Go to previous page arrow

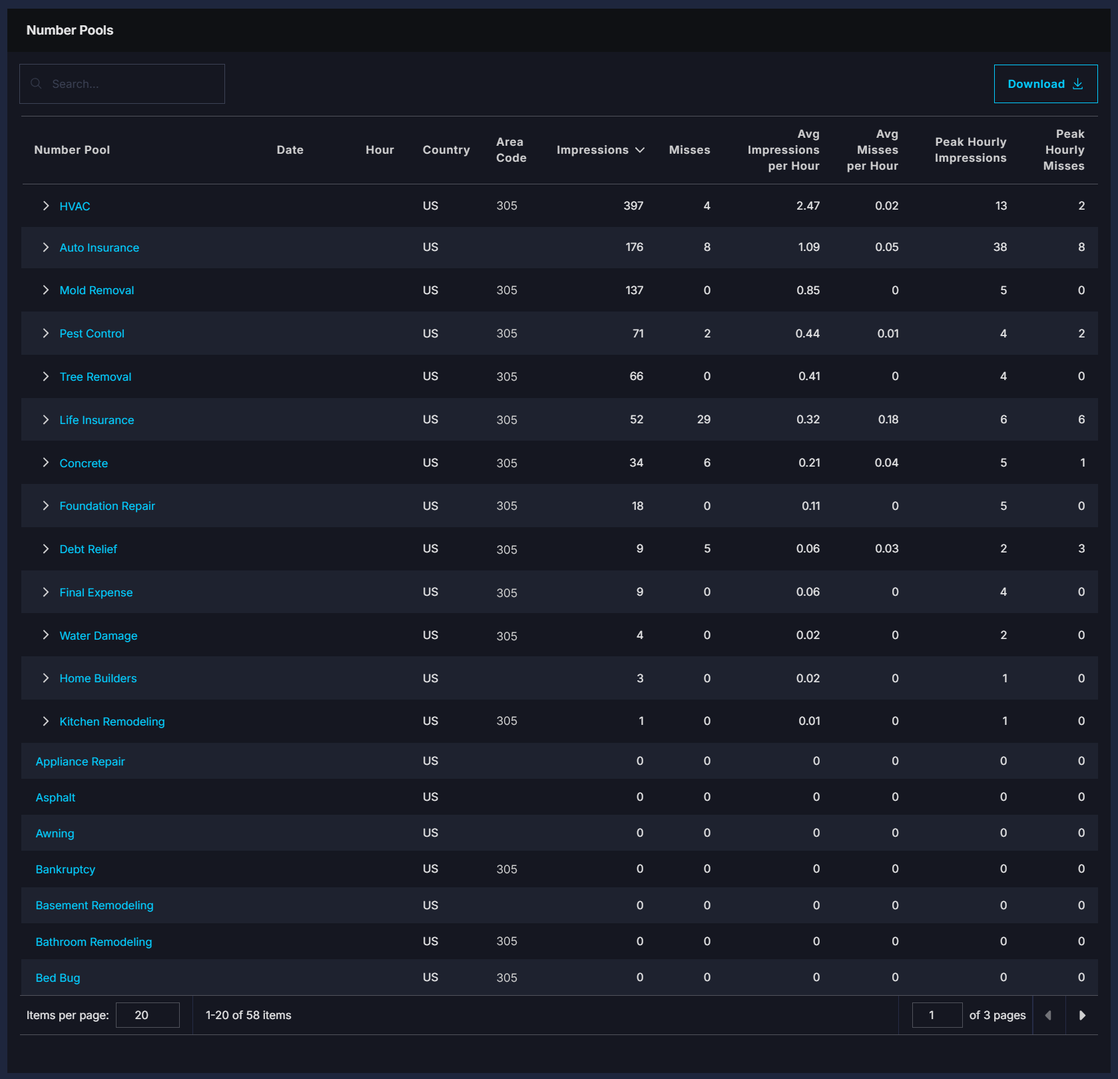pos(1048,1015)
